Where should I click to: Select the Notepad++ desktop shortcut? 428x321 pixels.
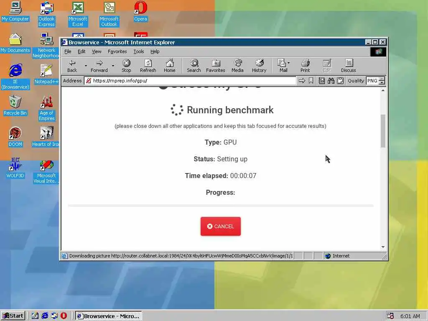(46, 74)
